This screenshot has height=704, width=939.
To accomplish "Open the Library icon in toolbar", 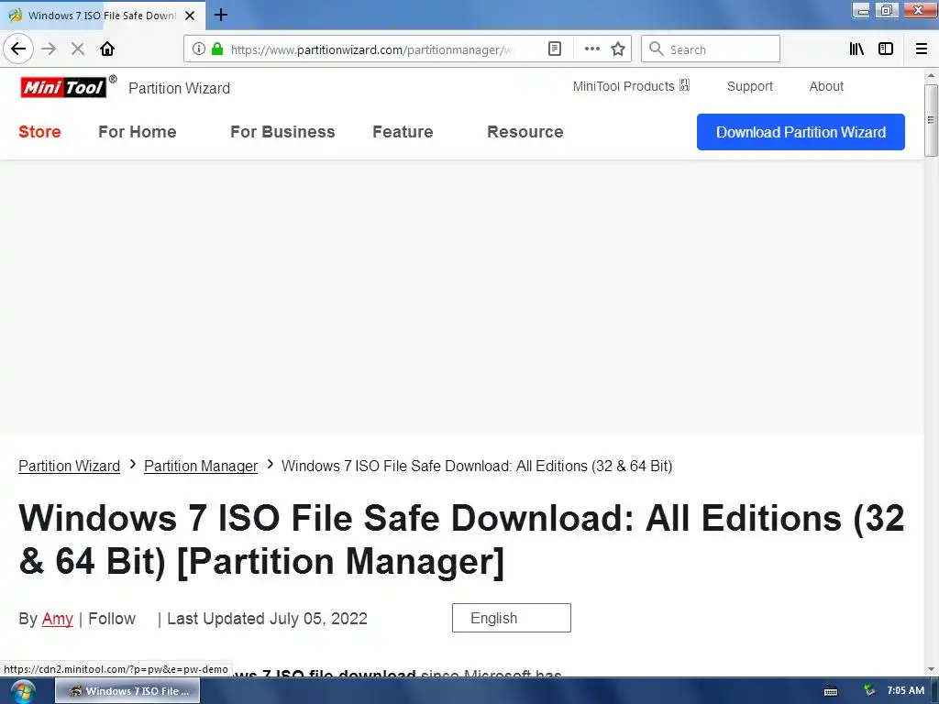I will pyautogui.click(x=856, y=49).
